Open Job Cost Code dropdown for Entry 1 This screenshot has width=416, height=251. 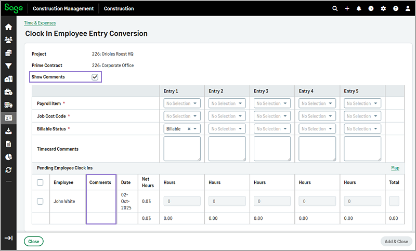click(182, 116)
